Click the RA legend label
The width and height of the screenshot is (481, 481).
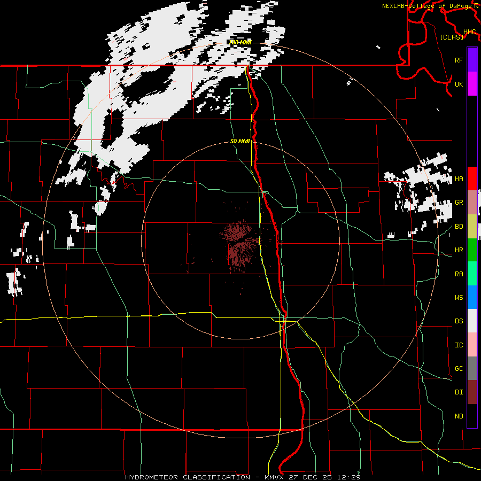tap(459, 274)
